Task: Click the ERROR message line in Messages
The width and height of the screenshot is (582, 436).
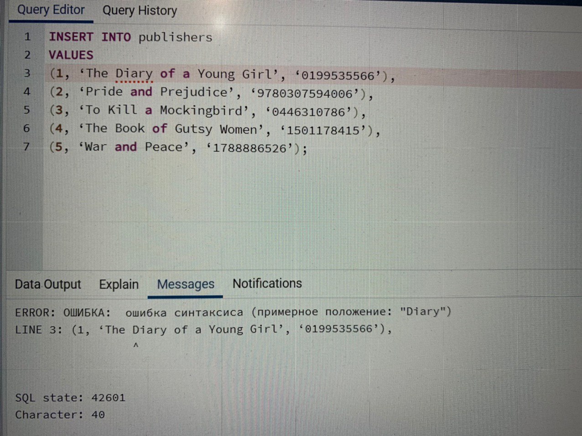Action: pyautogui.click(x=233, y=312)
